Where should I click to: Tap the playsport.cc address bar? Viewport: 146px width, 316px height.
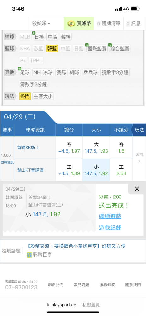[x=73, y=305]
